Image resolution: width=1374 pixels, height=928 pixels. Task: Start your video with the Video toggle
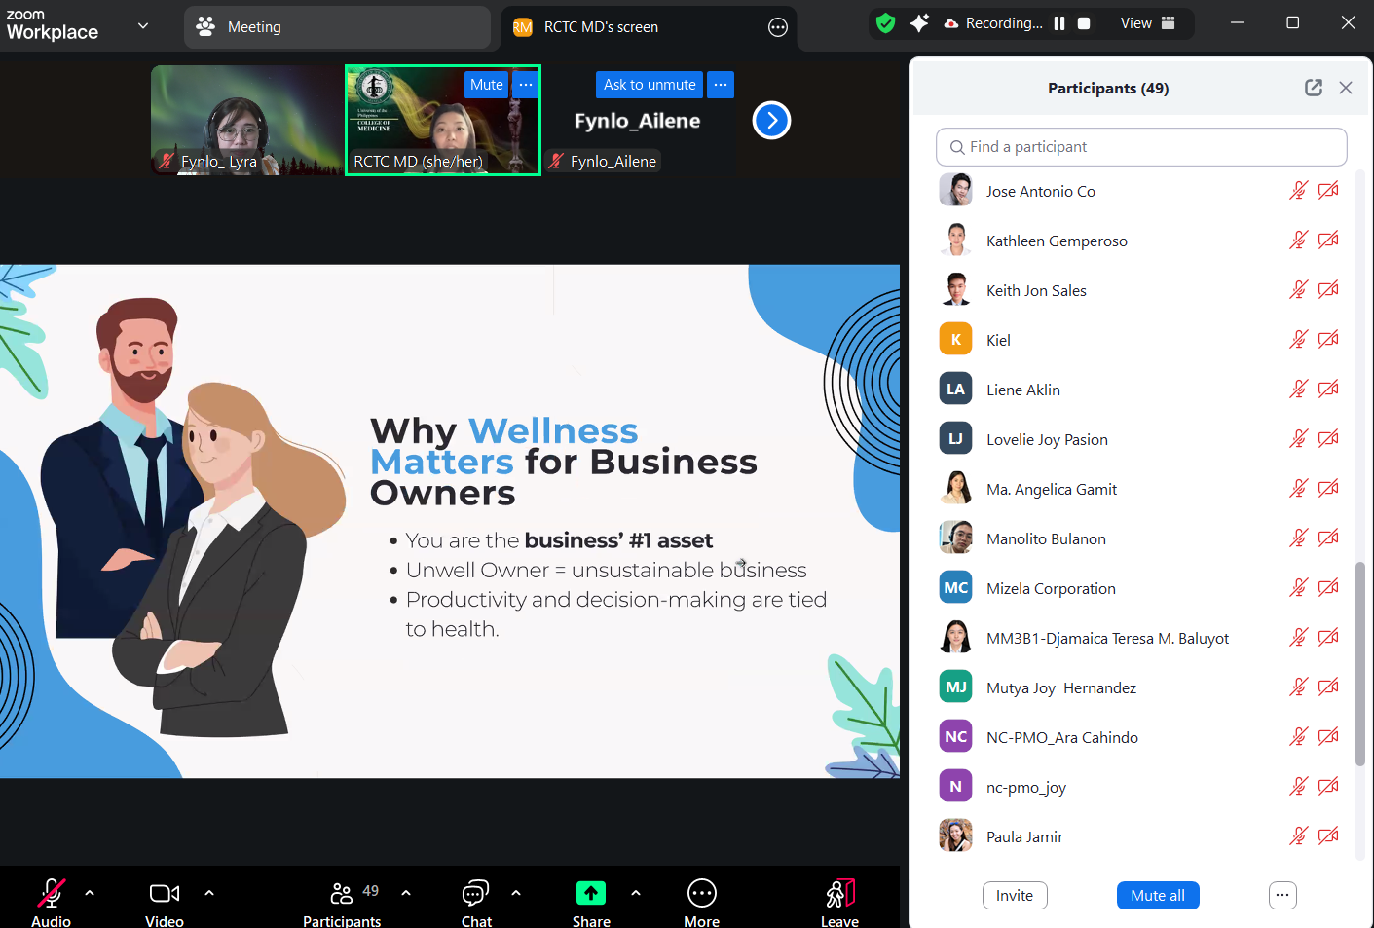pyautogui.click(x=164, y=893)
